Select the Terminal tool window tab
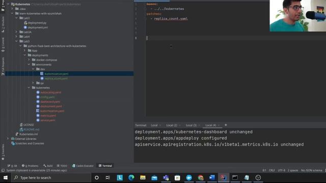The image size is (326, 183). (x=105, y=166)
